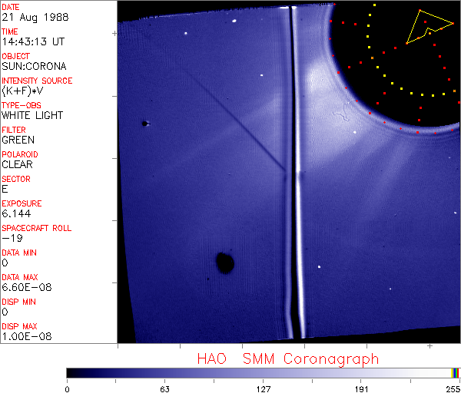Click the data max value "6.60E-08"
Image resolution: width=461 pixels, height=393 pixels.
coord(24,287)
